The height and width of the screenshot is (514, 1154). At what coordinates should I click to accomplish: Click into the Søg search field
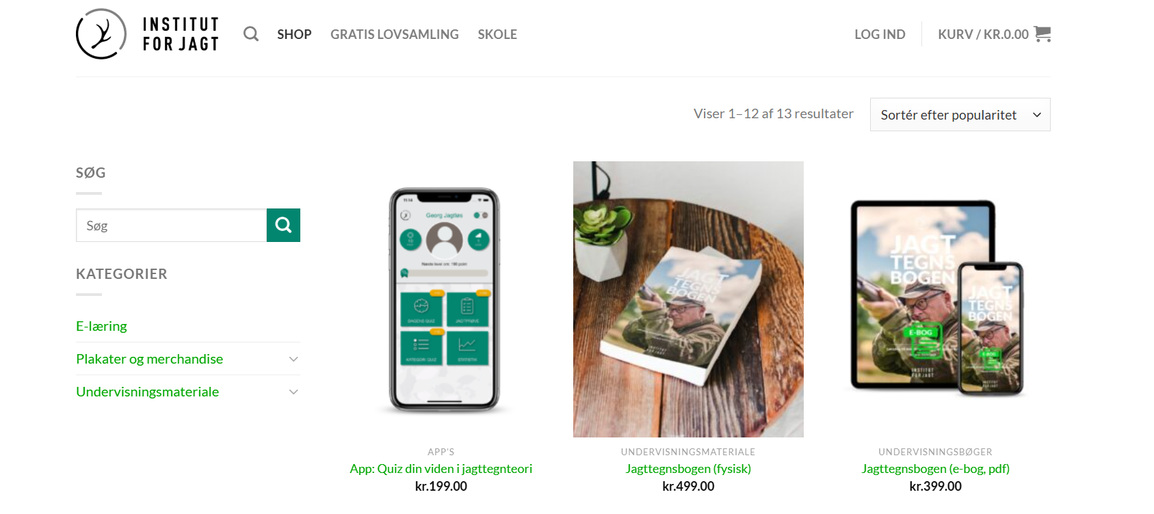[x=171, y=225]
